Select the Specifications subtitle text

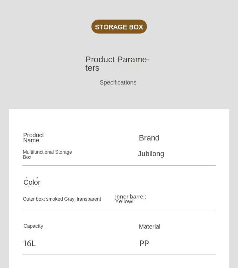click(118, 82)
